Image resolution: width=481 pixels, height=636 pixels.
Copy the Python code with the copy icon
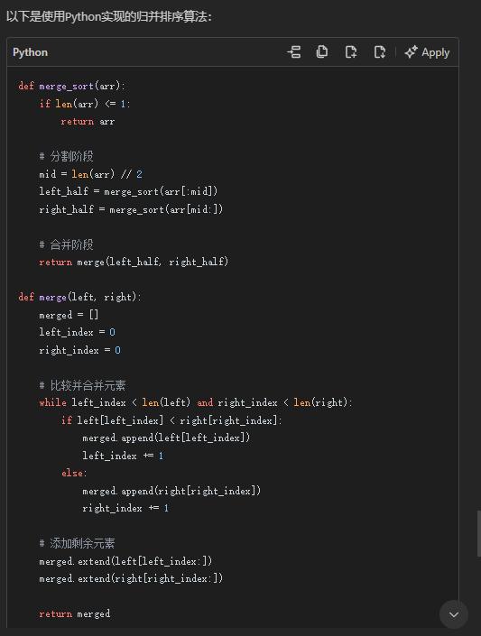(x=322, y=52)
